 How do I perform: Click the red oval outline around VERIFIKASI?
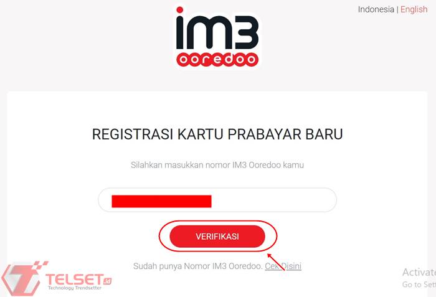[x=218, y=236]
